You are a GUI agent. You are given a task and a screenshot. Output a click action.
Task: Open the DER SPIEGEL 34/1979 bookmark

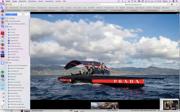17,24
